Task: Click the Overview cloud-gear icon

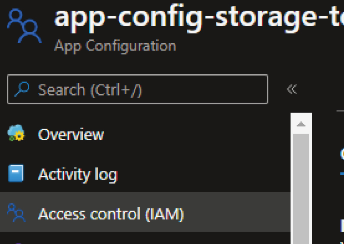Action: tap(16, 135)
